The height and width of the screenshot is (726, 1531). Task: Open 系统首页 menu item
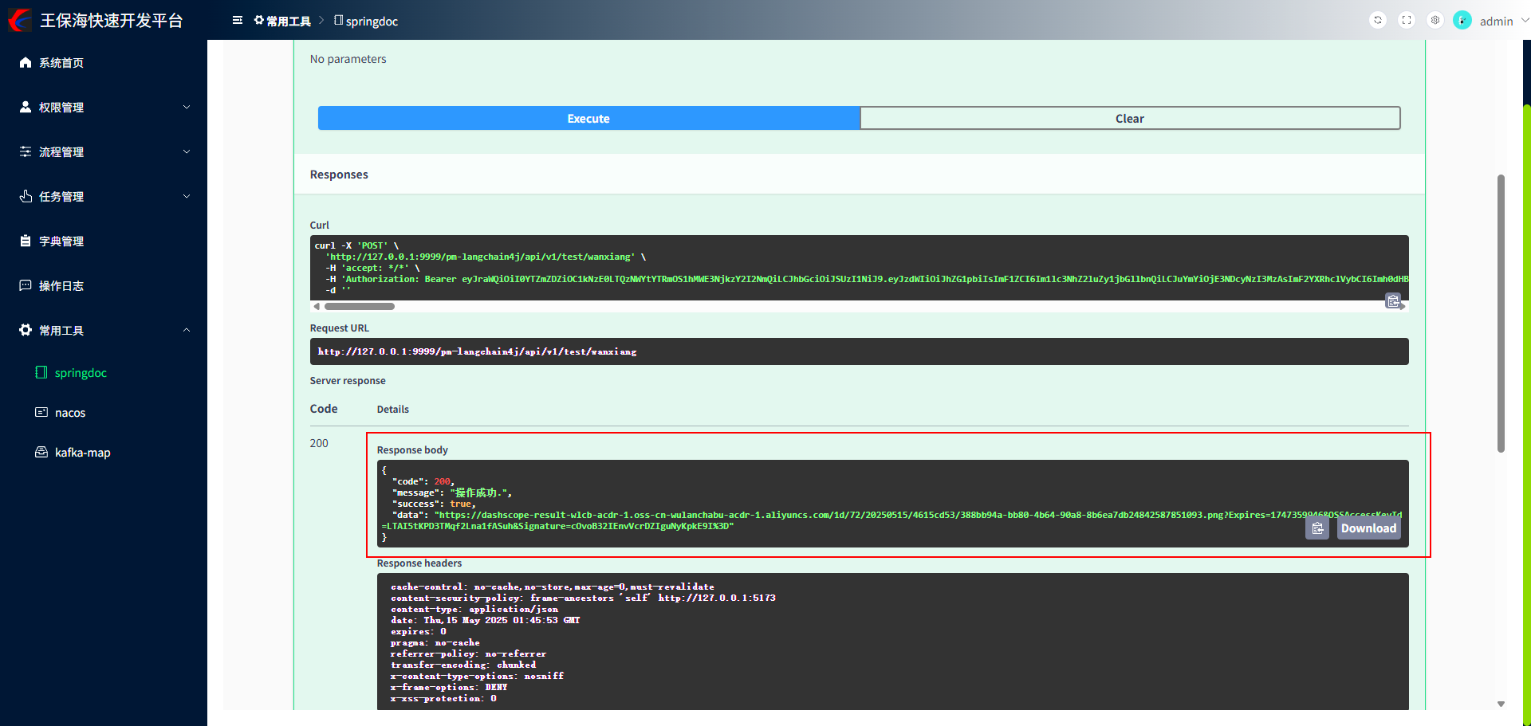click(104, 62)
